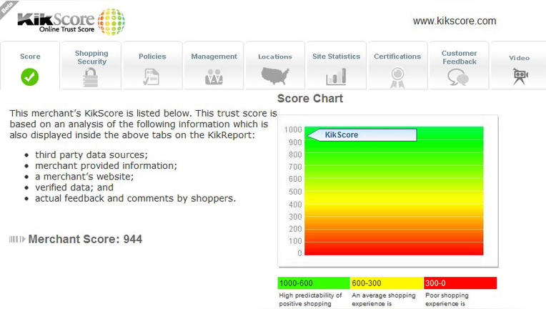Click the KikScore pointer on the chart
The image size is (546, 309).
(x=362, y=134)
